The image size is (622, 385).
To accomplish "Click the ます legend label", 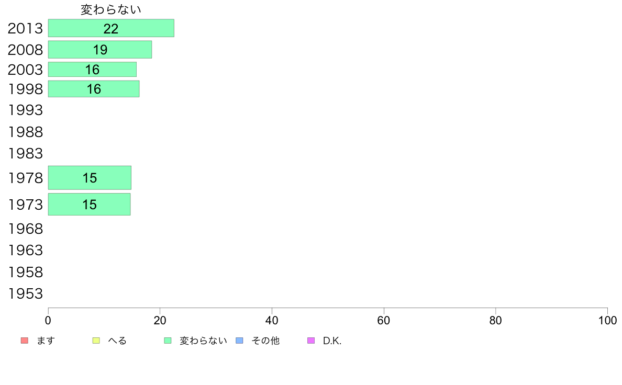I will pos(46,341).
